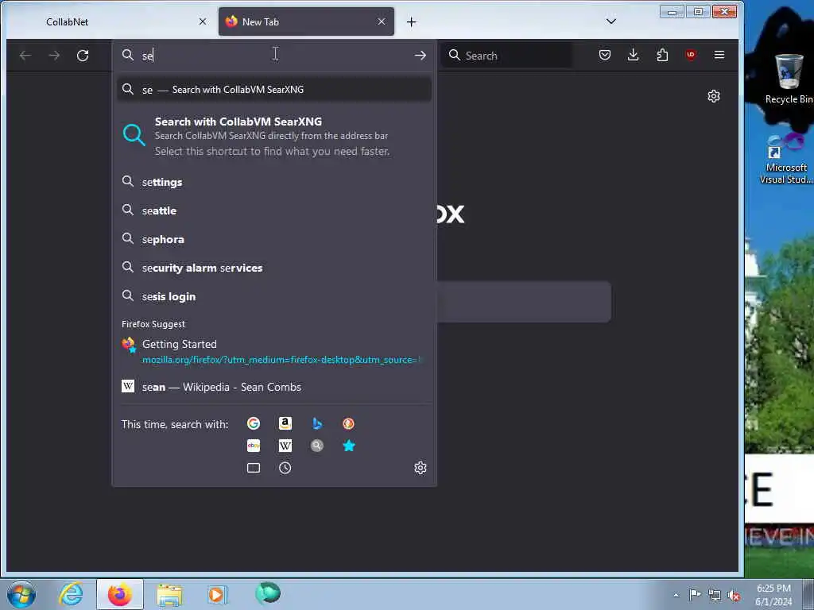Open the Recycle Bin desktop icon
The height and width of the screenshot is (610, 814).
(x=788, y=79)
